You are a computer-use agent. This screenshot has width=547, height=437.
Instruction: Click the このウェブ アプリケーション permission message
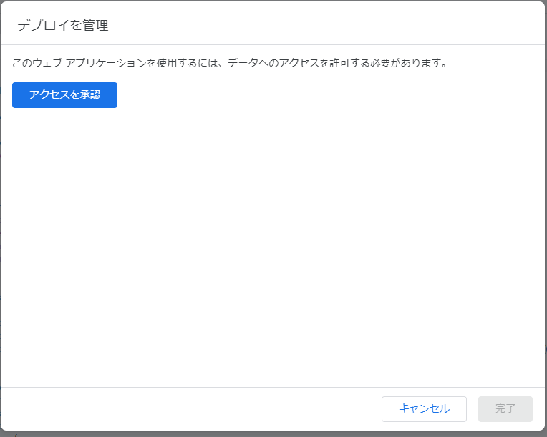pos(230,63)
